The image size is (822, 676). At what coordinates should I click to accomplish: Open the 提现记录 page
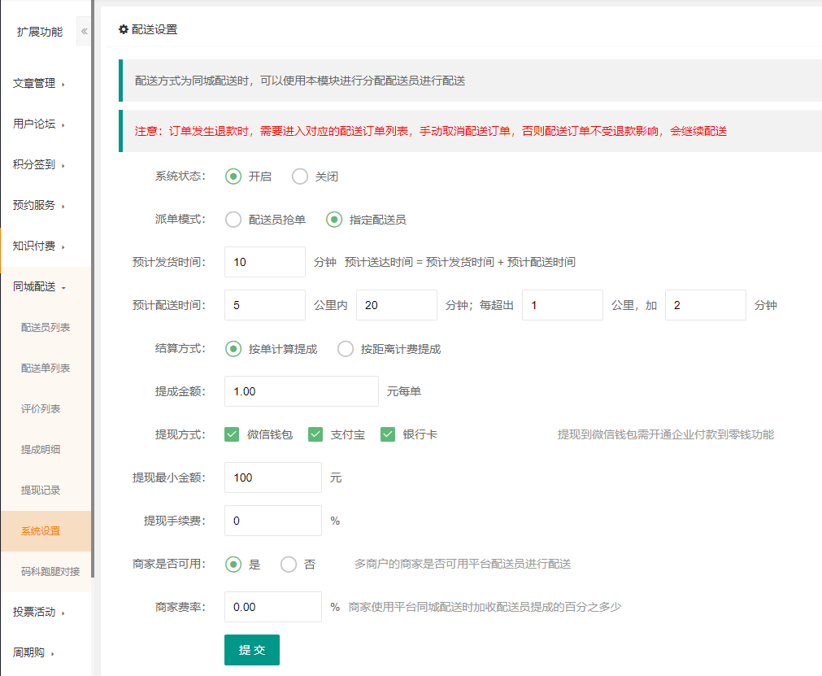[41, 490]
